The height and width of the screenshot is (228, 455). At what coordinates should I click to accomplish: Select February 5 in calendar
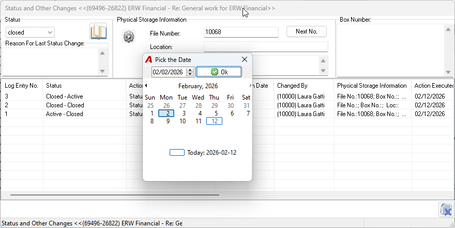pos(214,113)
